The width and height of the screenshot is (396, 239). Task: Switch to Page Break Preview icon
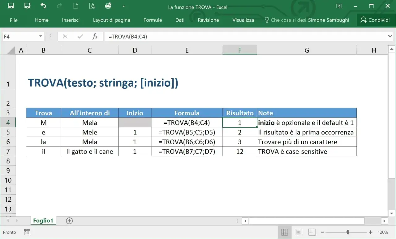(x=312, y=232)
